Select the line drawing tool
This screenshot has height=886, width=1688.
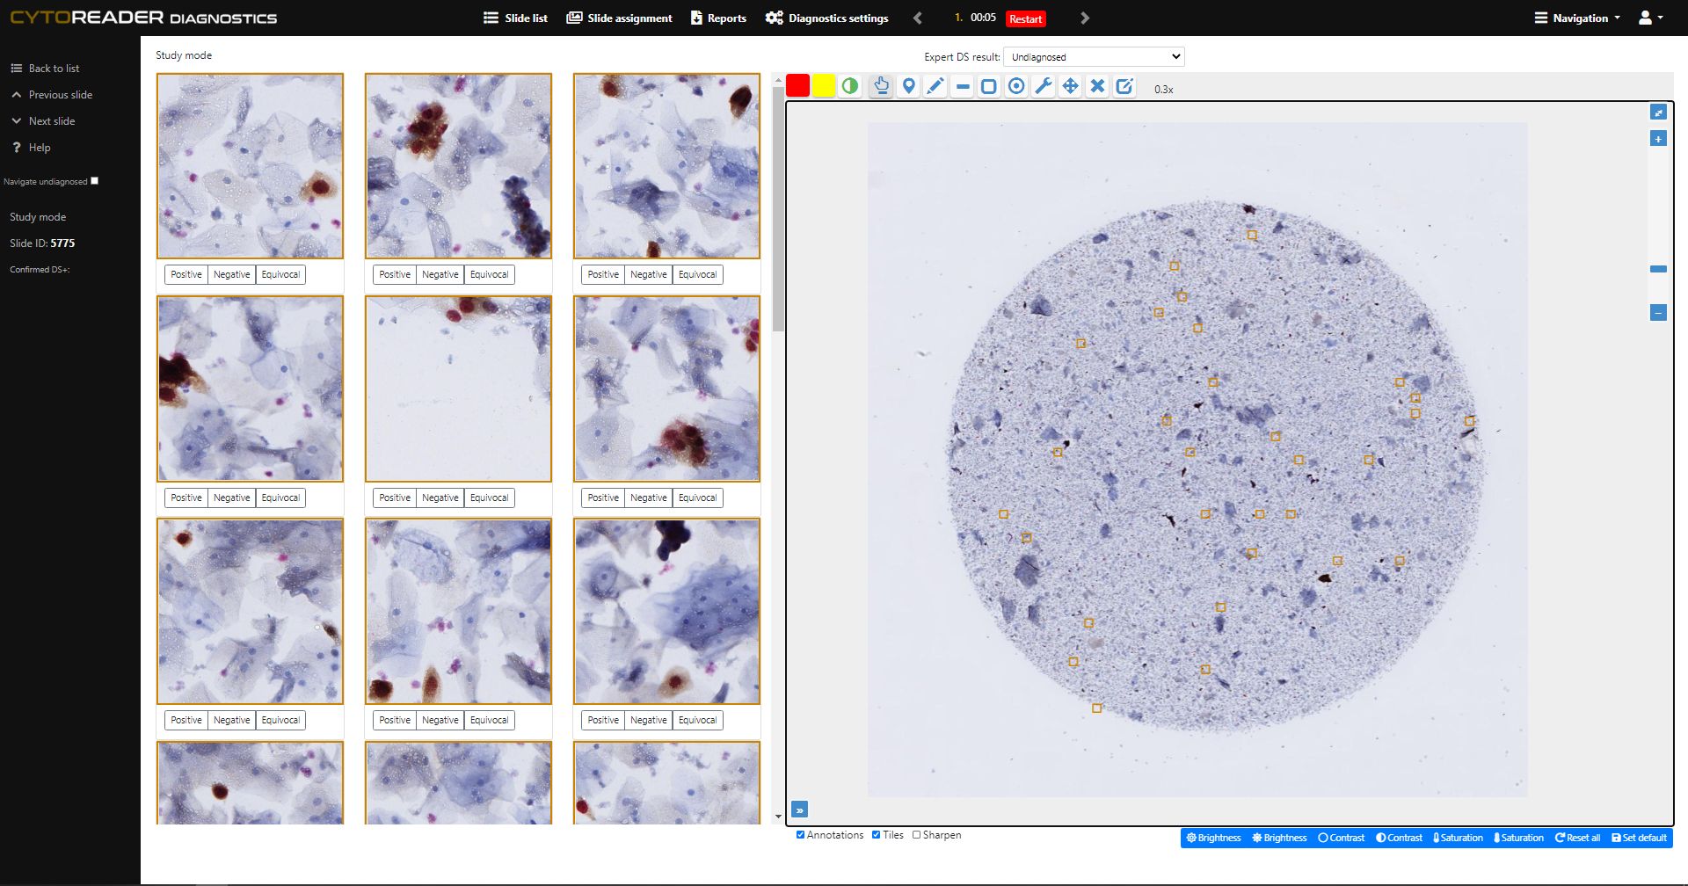[963, 86]
